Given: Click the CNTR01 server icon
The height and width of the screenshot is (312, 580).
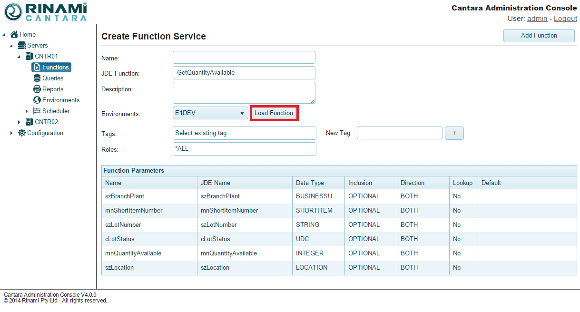Looking at the screenshot, I should (x=29, y=56).
